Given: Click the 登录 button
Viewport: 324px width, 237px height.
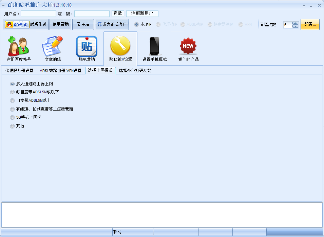Looking at the screenshot, I should tap(118, 14).
